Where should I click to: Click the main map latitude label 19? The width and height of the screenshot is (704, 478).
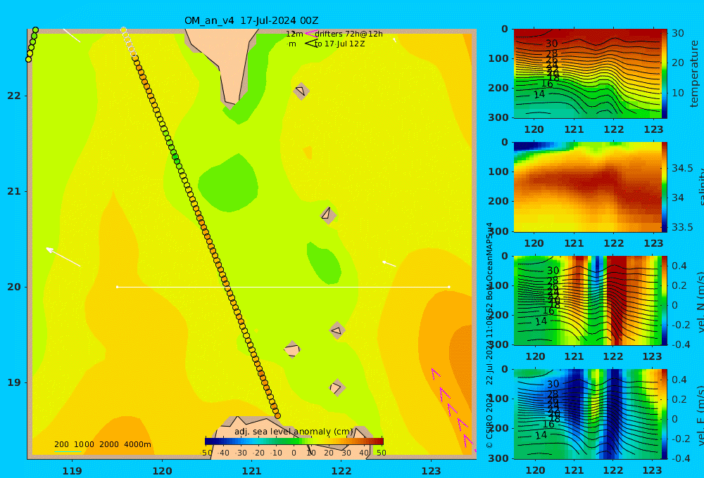14,382
